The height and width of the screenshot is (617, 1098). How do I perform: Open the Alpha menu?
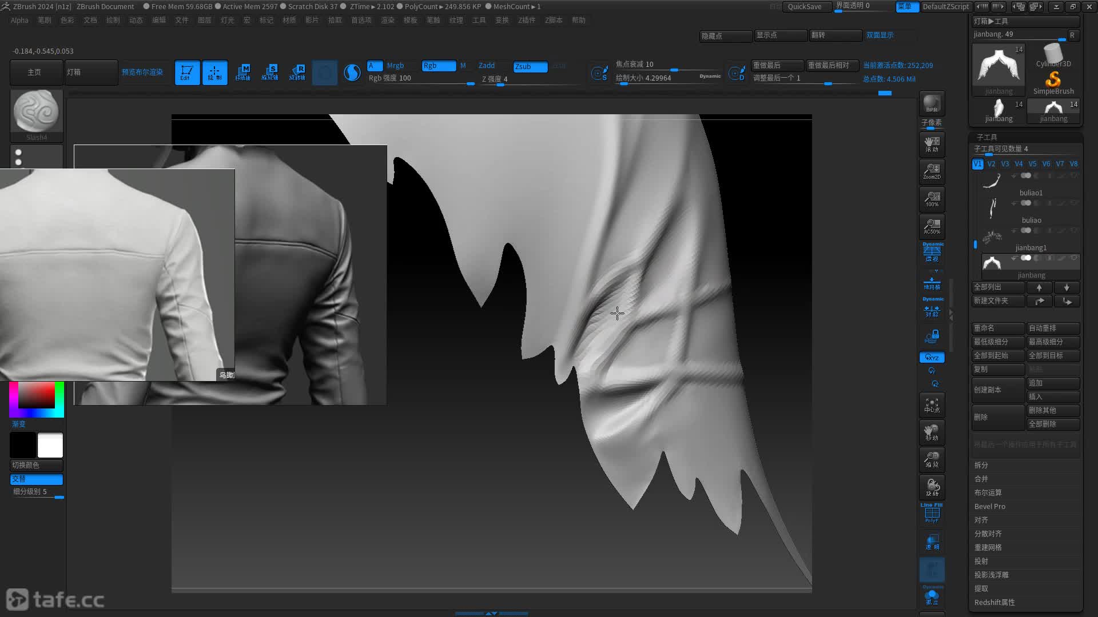point(19,20)
